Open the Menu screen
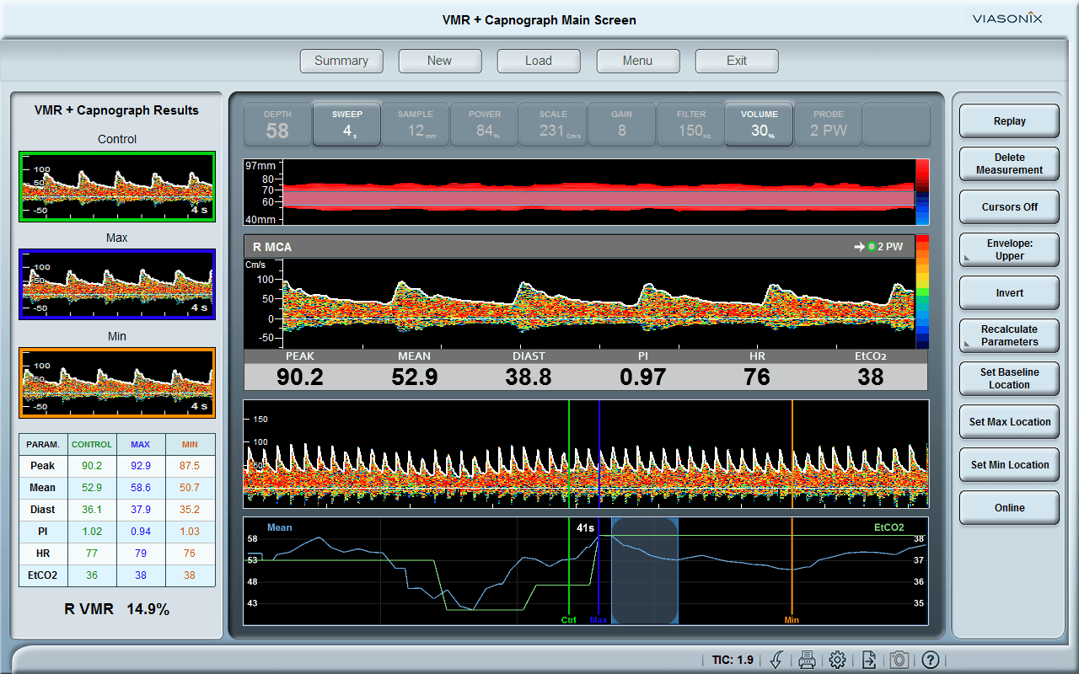 click(x=638, y=61)
